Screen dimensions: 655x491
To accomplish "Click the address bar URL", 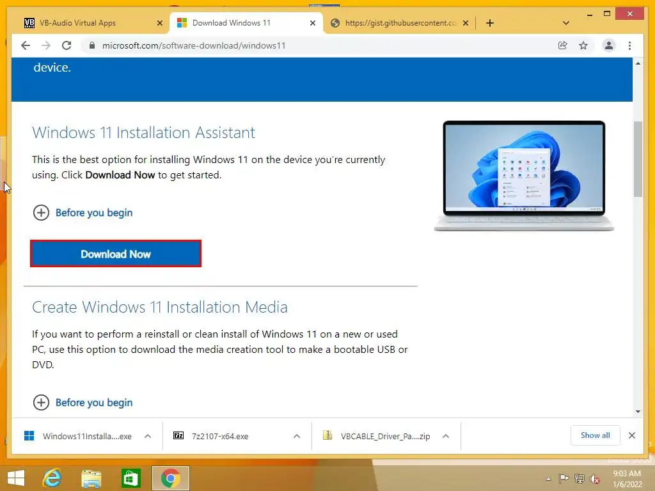I will tap(194, 45).
